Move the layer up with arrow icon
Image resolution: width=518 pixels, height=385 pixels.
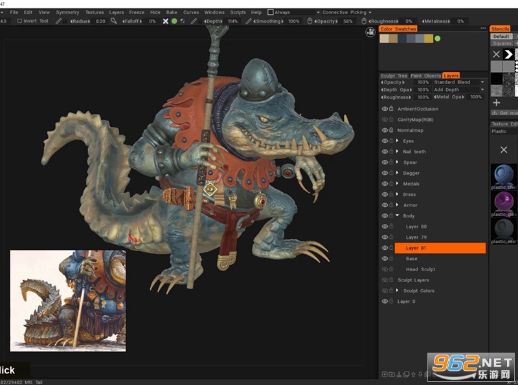(413, 374)
